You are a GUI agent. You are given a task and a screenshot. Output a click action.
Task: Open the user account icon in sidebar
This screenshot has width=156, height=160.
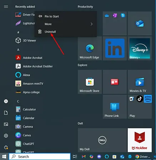(x=6, y=101)
